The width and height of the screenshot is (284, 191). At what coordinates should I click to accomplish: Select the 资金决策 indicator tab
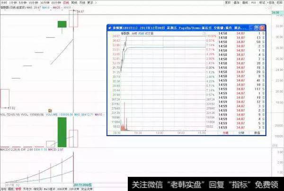pos(87,189)
